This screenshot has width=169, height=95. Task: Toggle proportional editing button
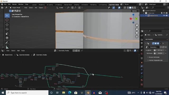[x=79, y=8]
